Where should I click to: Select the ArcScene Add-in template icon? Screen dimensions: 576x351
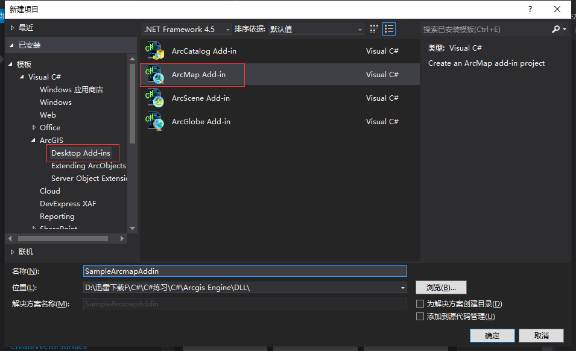pos(154,98)
